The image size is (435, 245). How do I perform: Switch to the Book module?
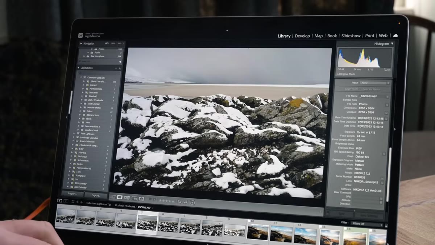(x=332, y=36)
